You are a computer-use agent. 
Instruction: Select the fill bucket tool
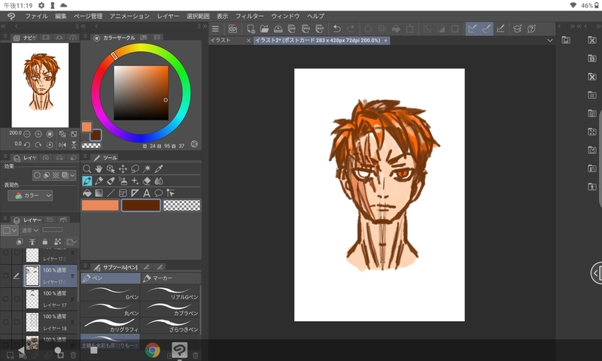coord(87,193)
